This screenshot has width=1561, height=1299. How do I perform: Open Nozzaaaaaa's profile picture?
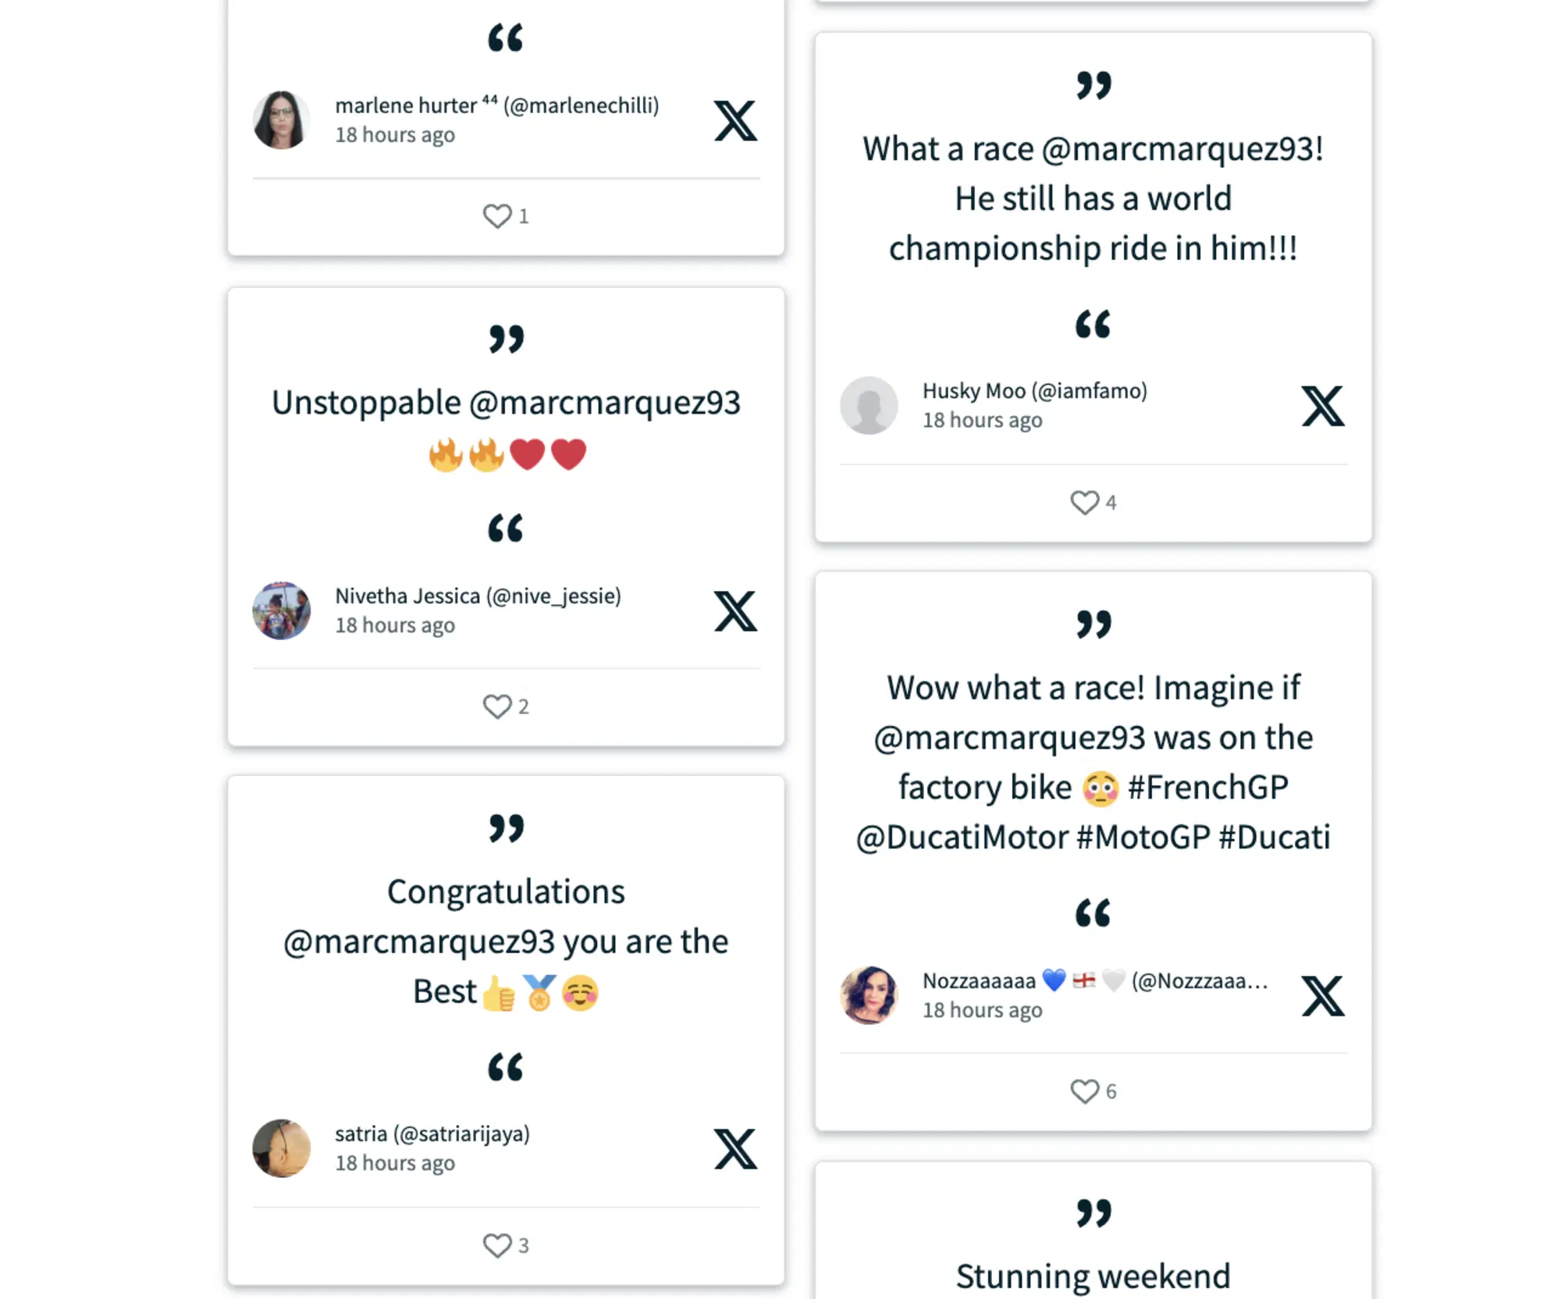pyautogui.click(x=869, y=995)
